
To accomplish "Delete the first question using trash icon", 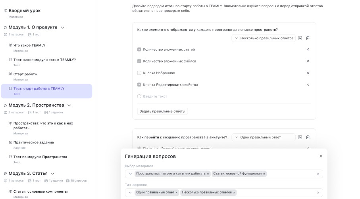I will click(308, 38).
